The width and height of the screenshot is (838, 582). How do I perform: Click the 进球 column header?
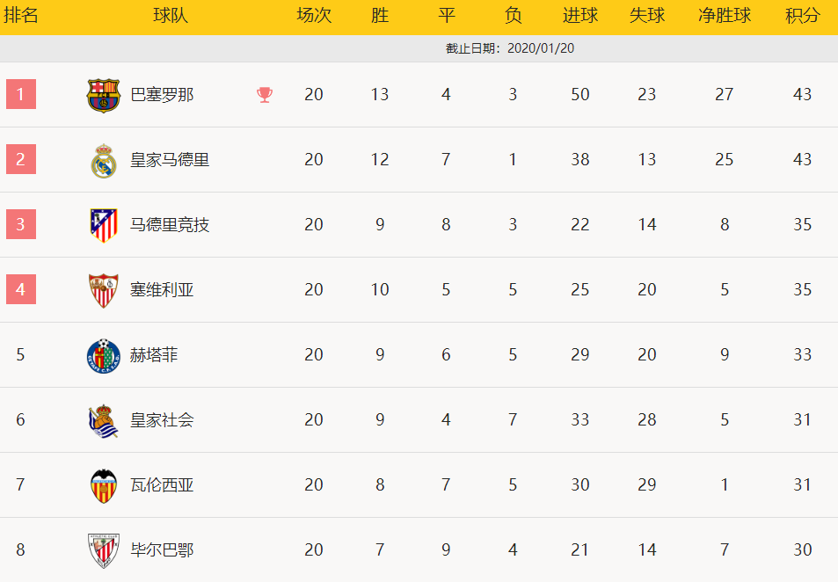pyautogui.click(x=579, y=16)
